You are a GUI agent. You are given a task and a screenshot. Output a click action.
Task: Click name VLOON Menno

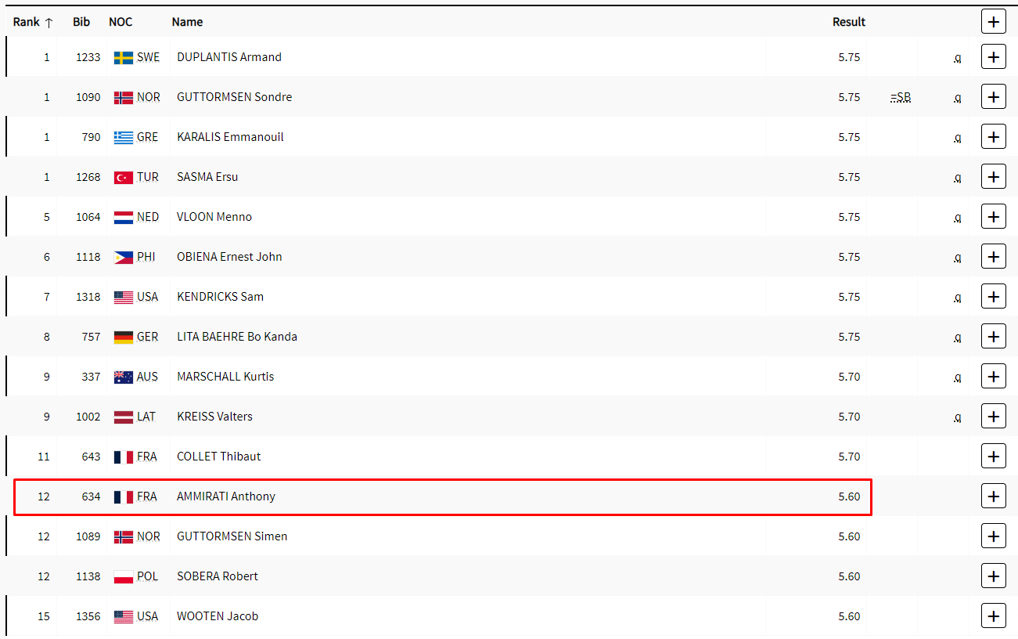tap(214, 217)
